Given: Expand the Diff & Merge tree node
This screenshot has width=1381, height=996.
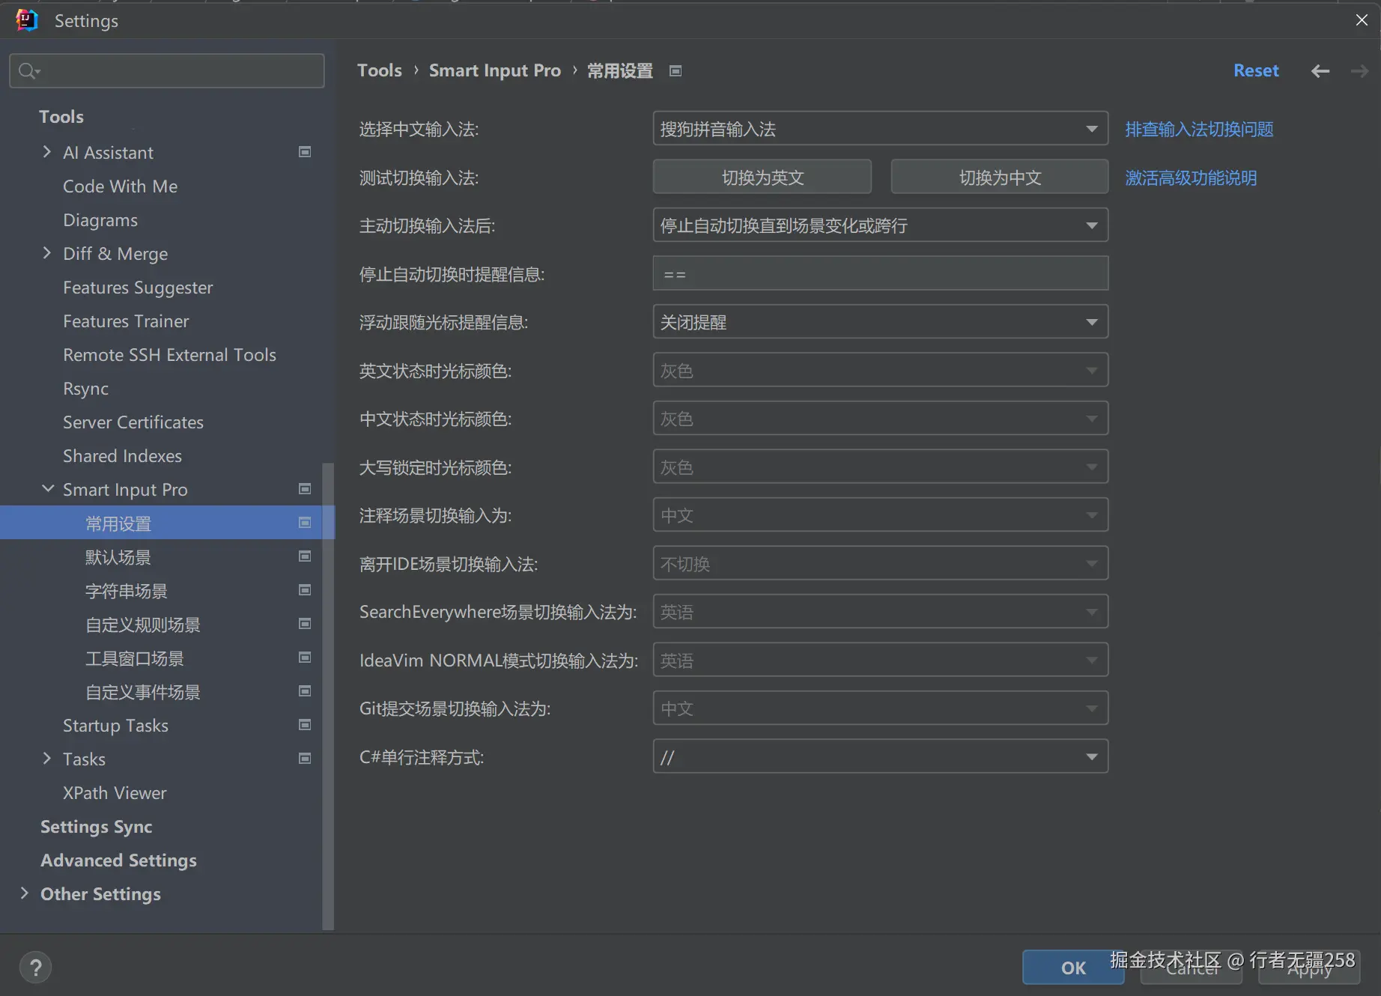Looking at the screenshot, I should click(x=46, y=253).
